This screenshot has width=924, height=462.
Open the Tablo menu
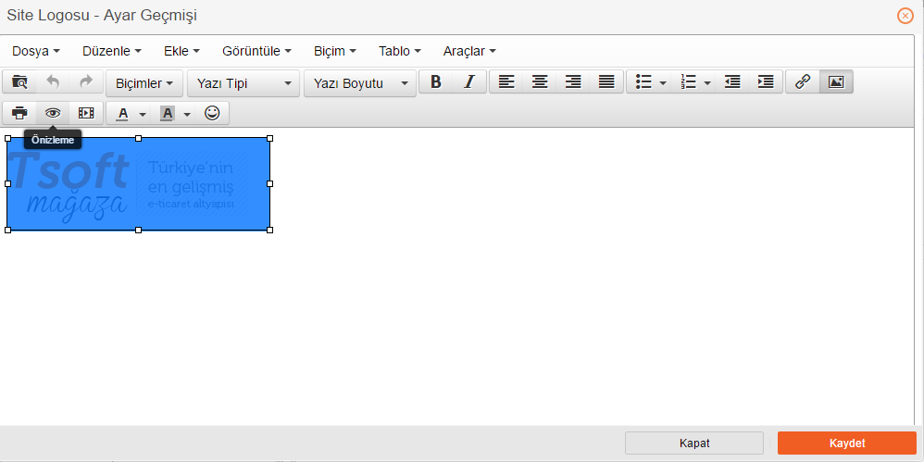400,51
